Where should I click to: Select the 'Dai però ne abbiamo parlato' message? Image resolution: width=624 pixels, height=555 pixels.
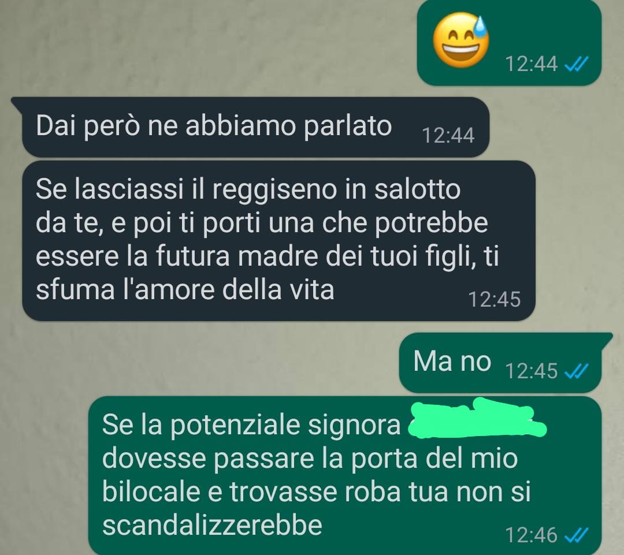(255, 127)
